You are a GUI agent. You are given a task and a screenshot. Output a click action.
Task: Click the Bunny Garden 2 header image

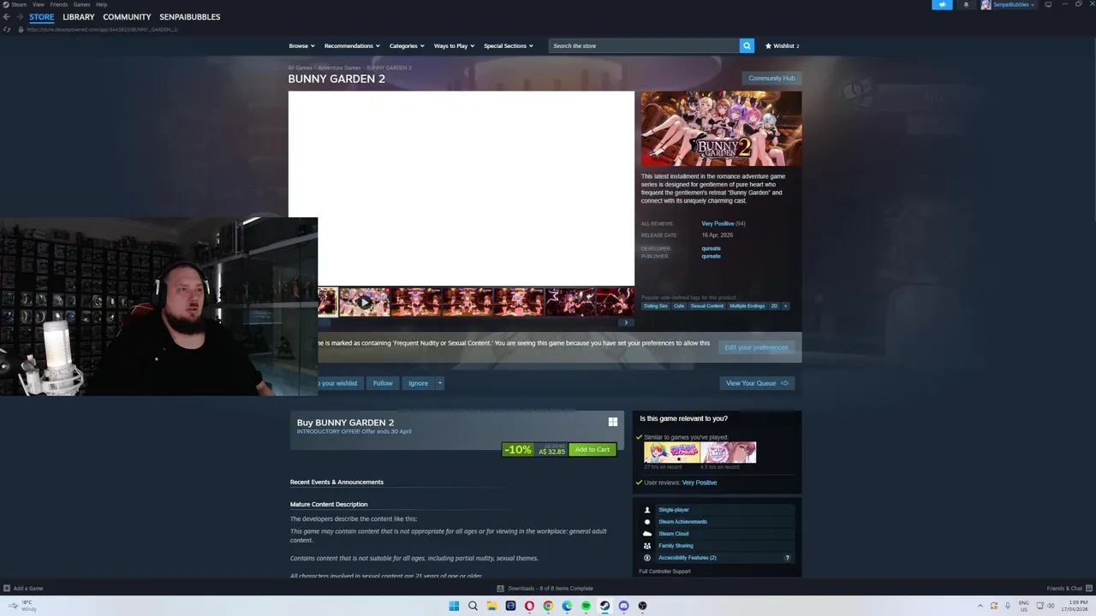click(x=722, y=128)
